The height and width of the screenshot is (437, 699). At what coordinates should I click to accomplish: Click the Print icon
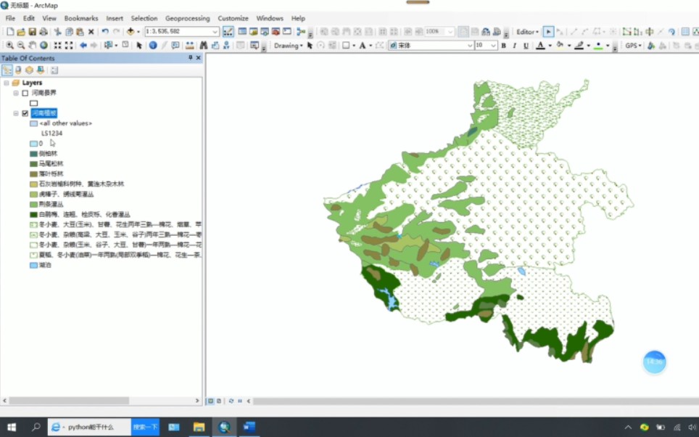coord(44,32)
